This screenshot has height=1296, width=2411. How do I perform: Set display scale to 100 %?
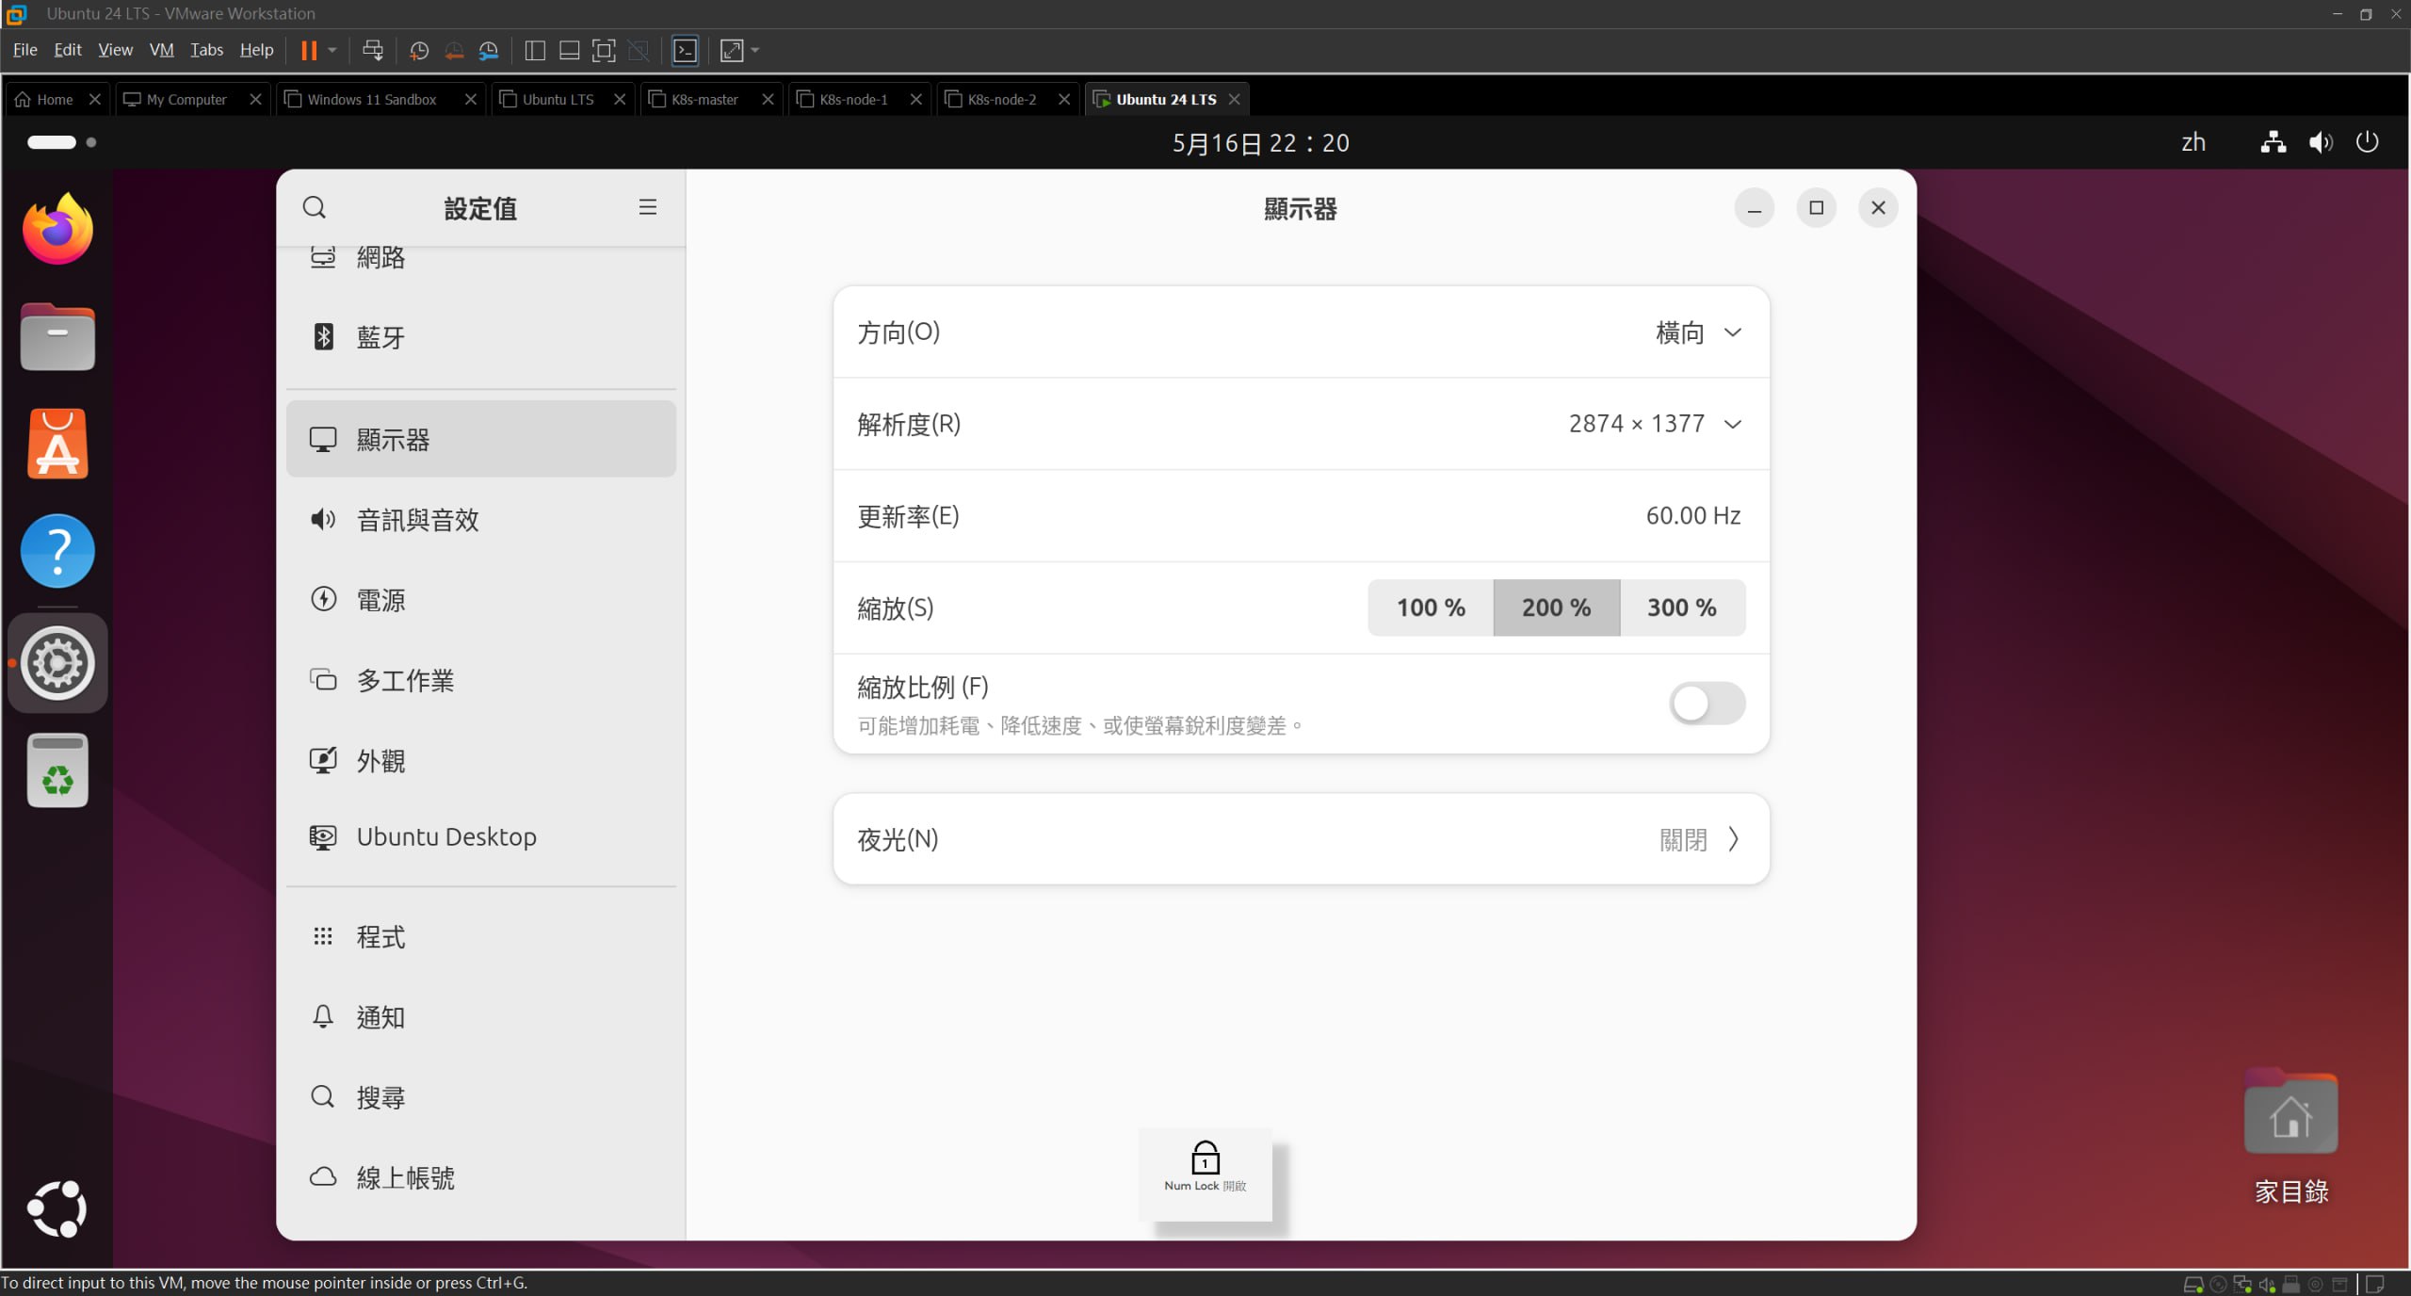[1430, 608]
